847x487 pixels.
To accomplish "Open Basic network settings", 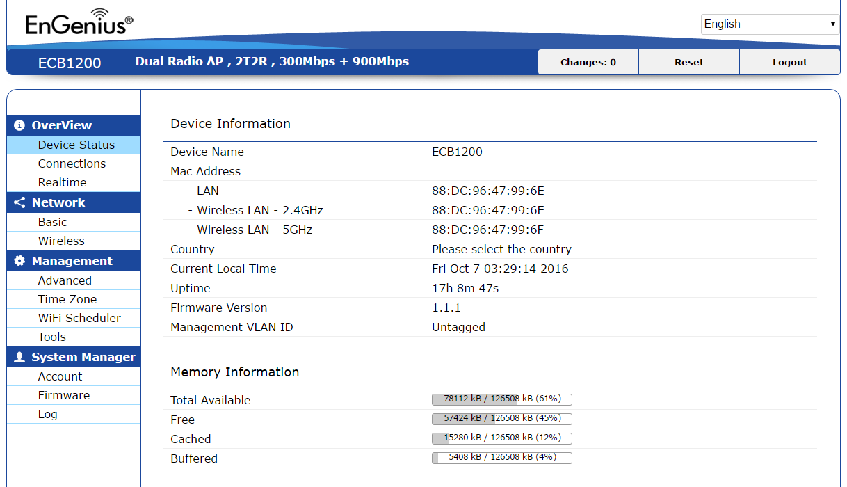I will click(x=74, y=222).
